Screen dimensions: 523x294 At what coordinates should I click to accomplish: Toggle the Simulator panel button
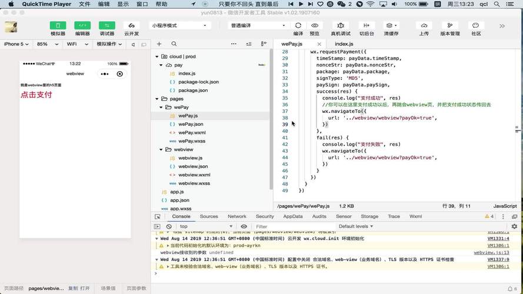[58, 26]
